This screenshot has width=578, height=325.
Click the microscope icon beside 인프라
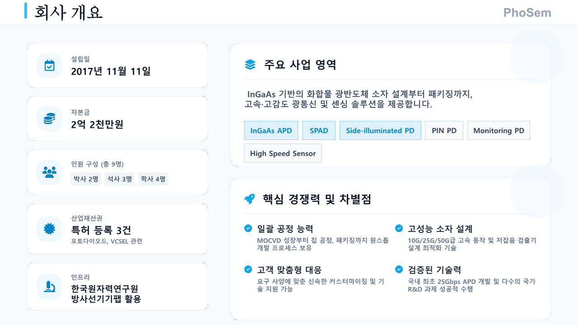coord(49,287)
